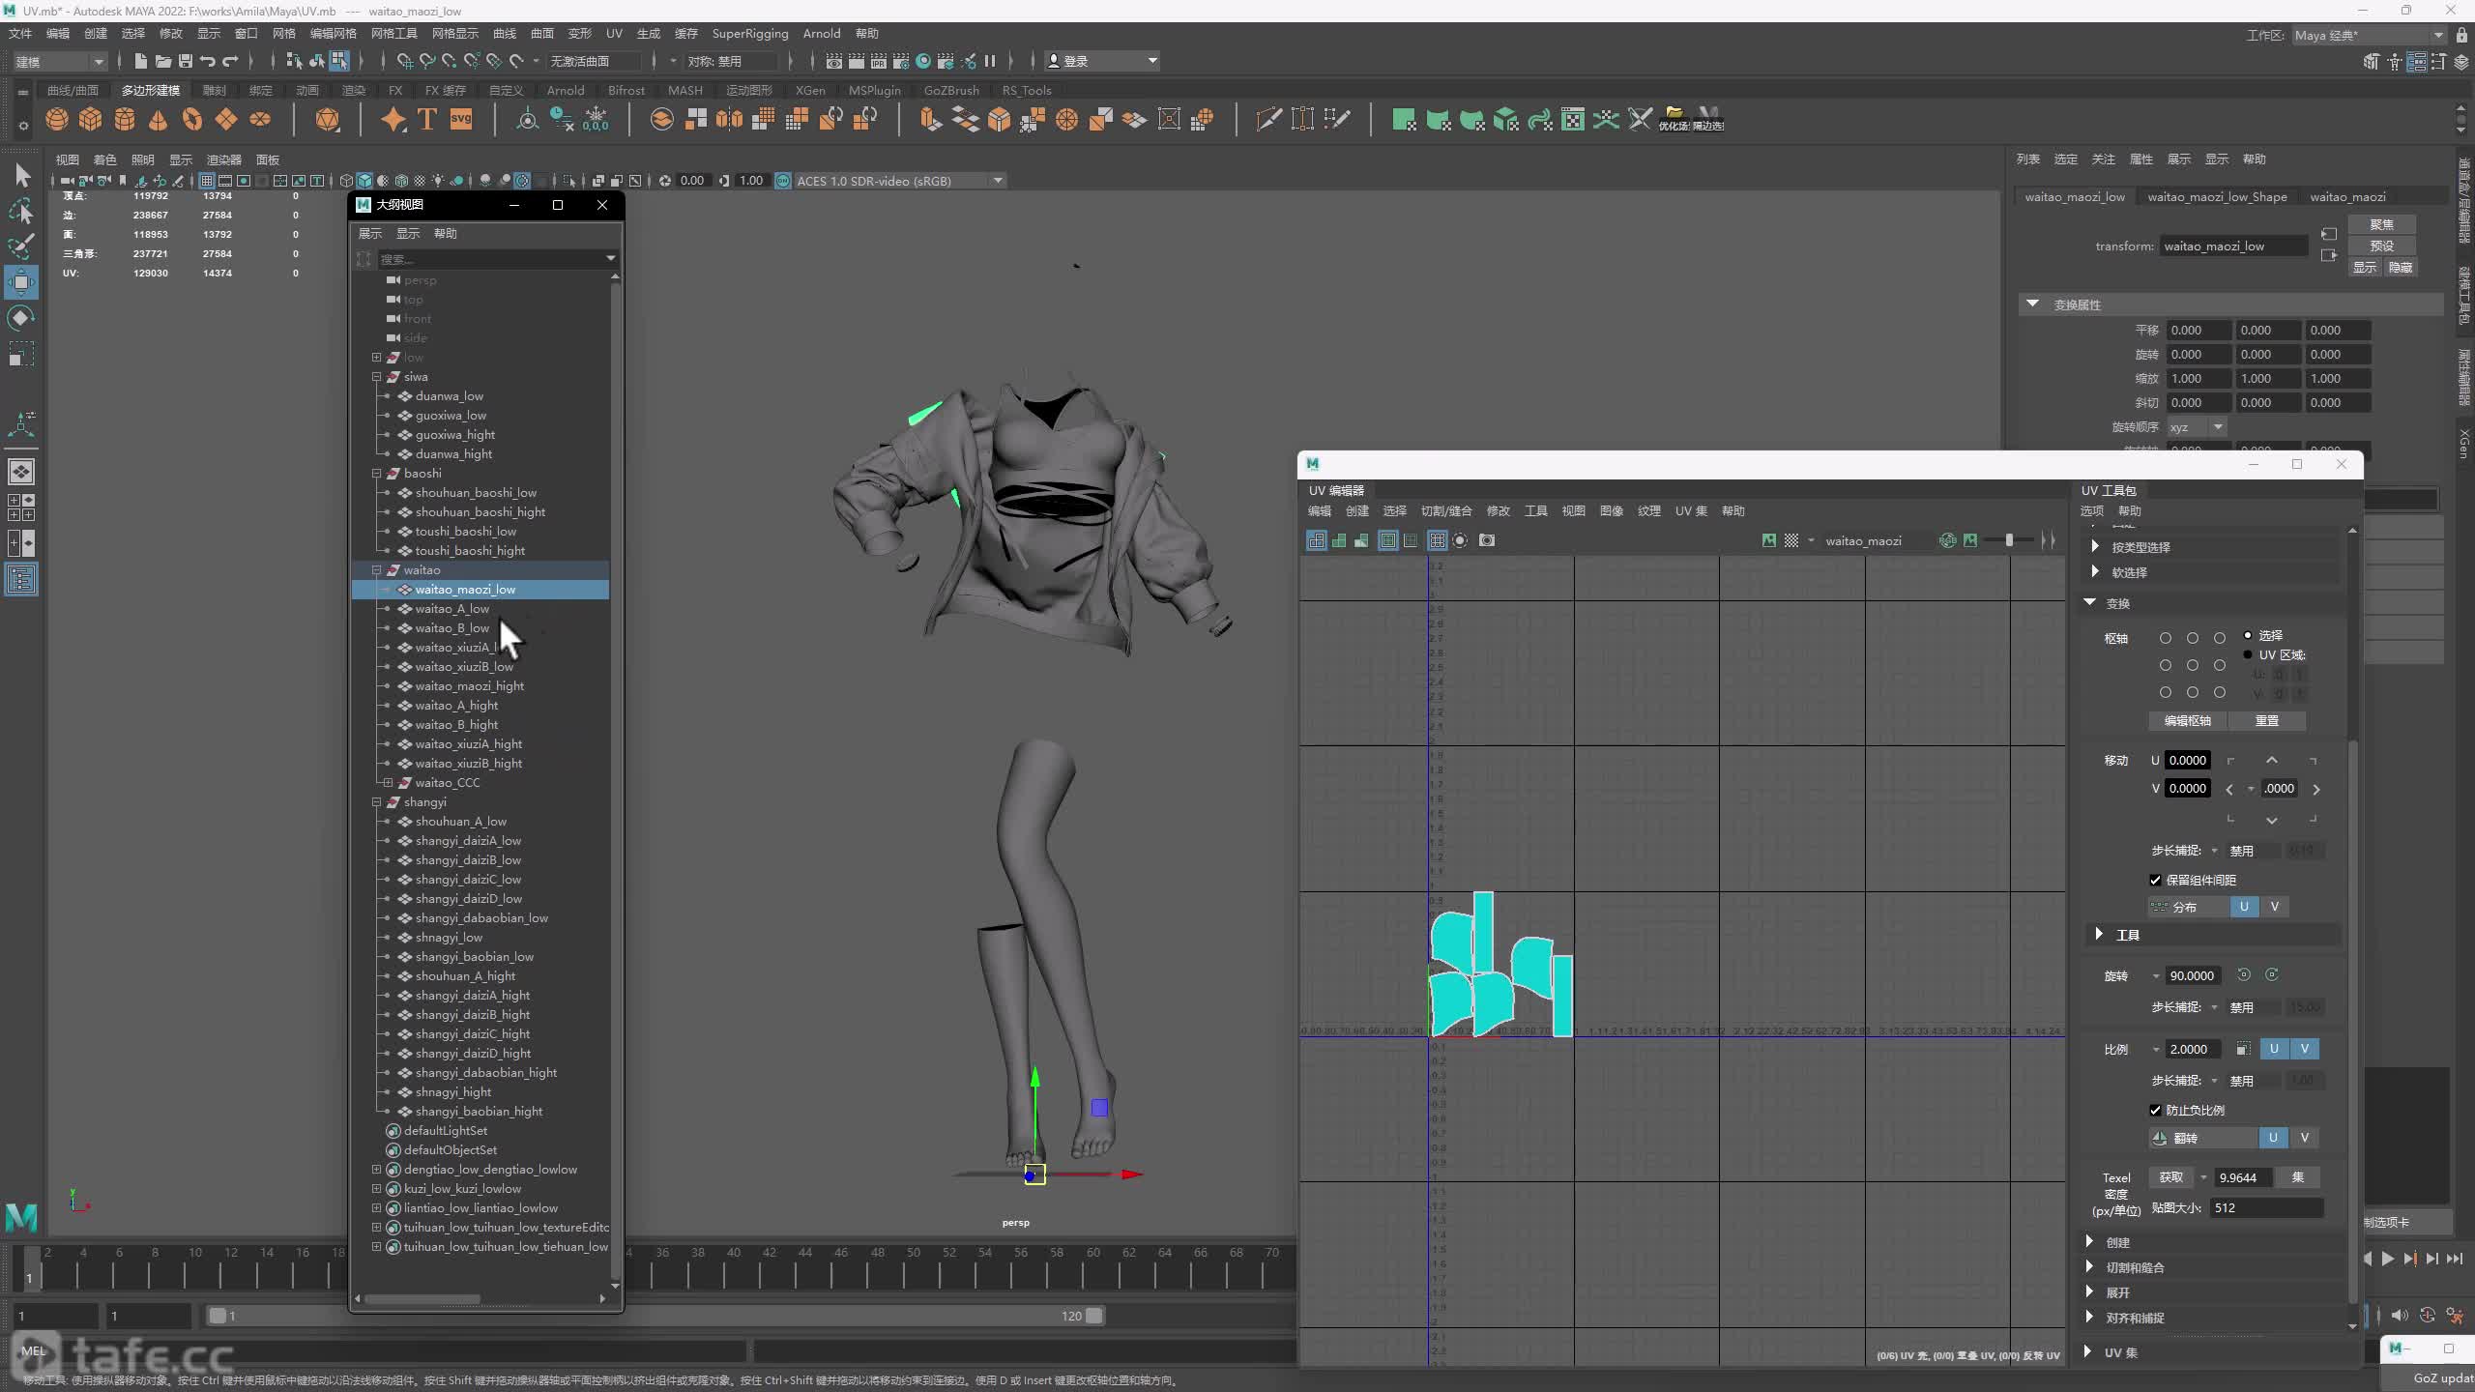Collapse the 变换 section in UV Toolkit
This screenshot has height=1392, width=2475.
coord(2090,602)
